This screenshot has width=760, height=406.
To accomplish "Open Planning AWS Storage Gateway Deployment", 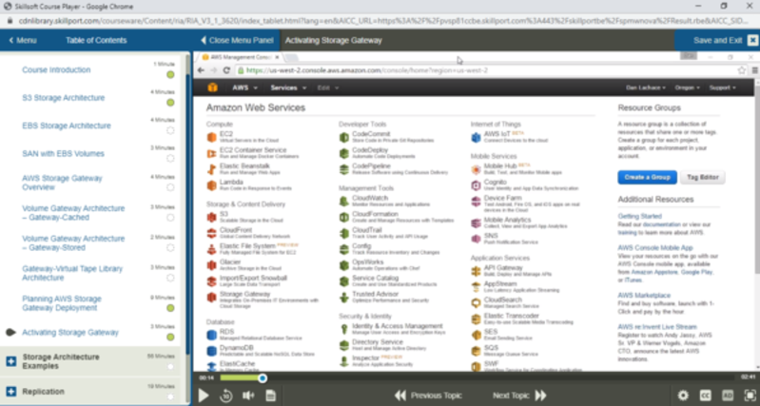I will coord(62,303).
